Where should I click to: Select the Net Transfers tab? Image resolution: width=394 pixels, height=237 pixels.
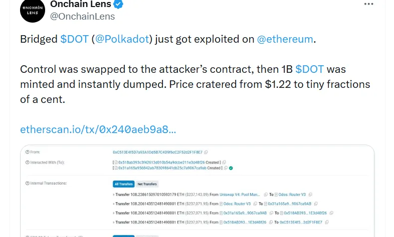tap(147, 184)
